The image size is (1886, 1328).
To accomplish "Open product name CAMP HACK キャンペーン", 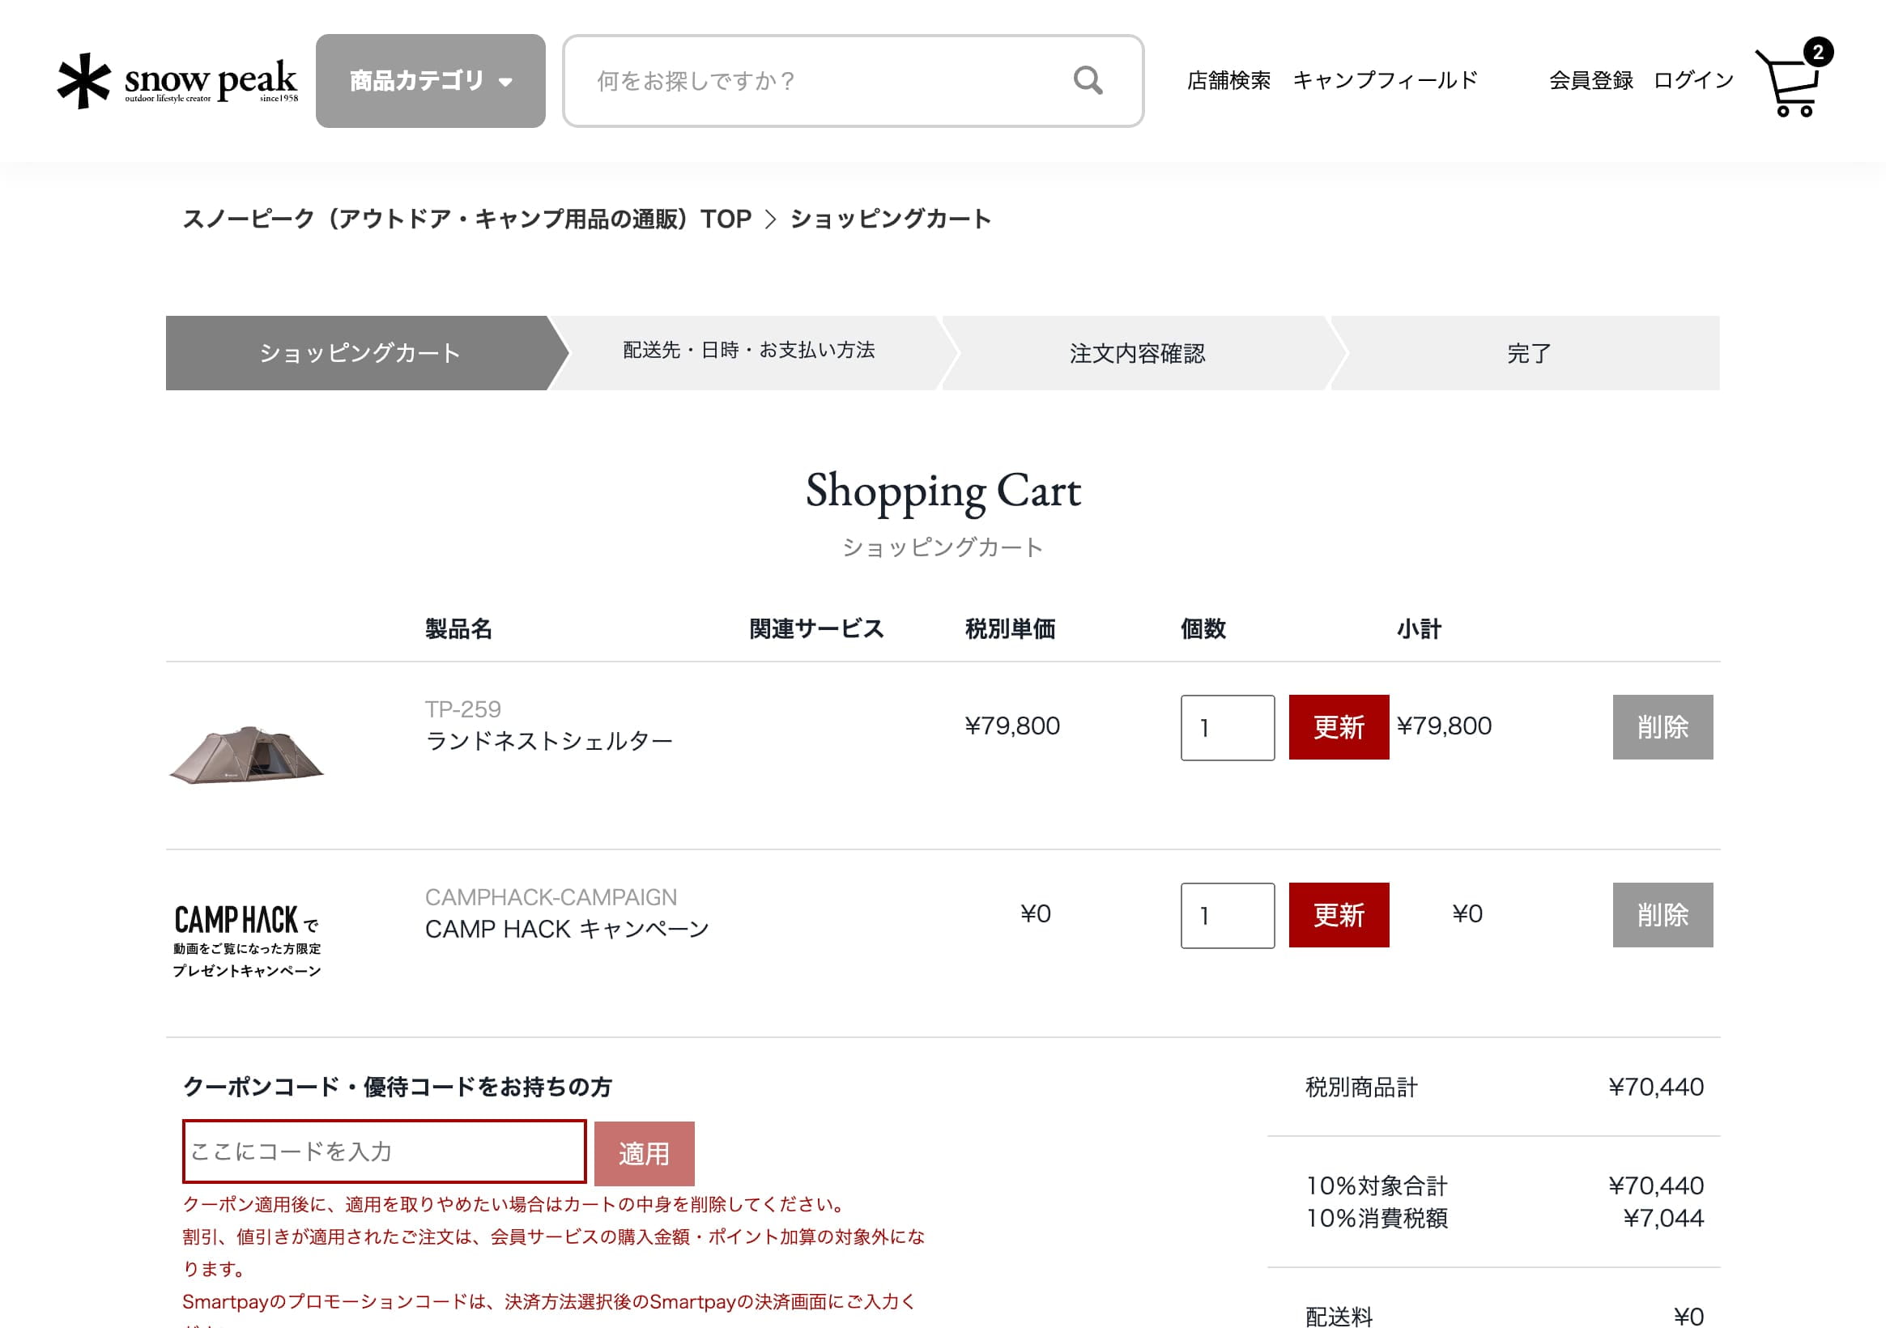I will pos(567,929).
